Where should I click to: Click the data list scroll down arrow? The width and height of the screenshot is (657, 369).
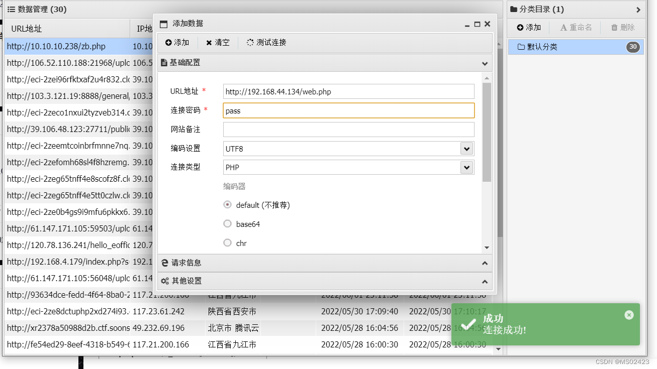(499, 349)
